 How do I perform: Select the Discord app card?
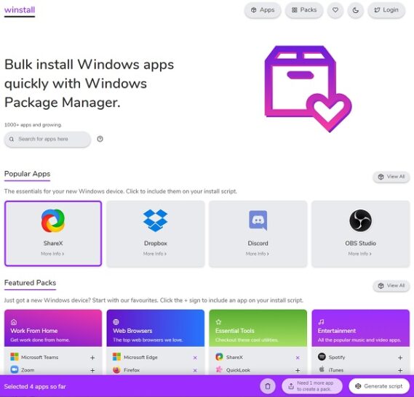click(x=258, y=233)
